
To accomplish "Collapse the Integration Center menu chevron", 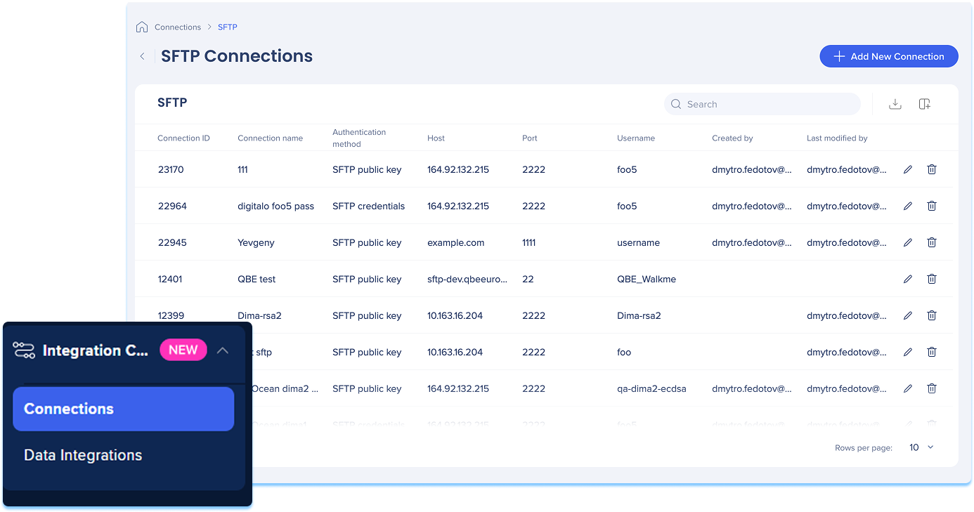I will pyautogui.click(x=223, y=350).
